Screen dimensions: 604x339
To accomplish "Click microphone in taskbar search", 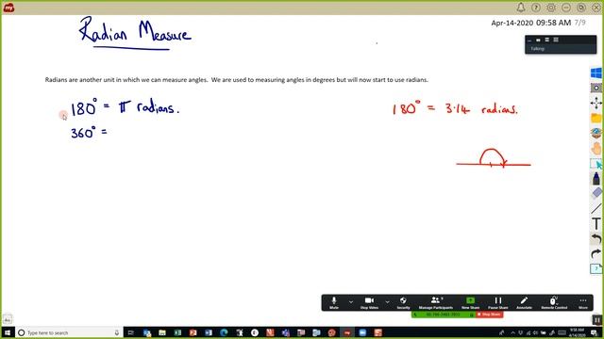I will point(117,332).
